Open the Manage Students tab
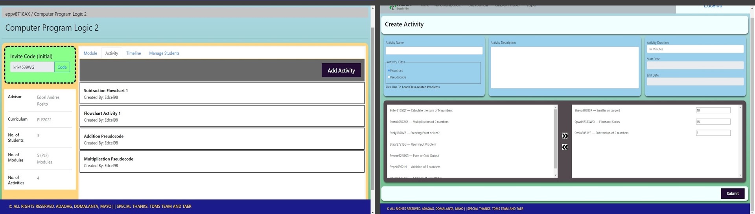Screen dimensions: 755x214 (x=164, y=53)
